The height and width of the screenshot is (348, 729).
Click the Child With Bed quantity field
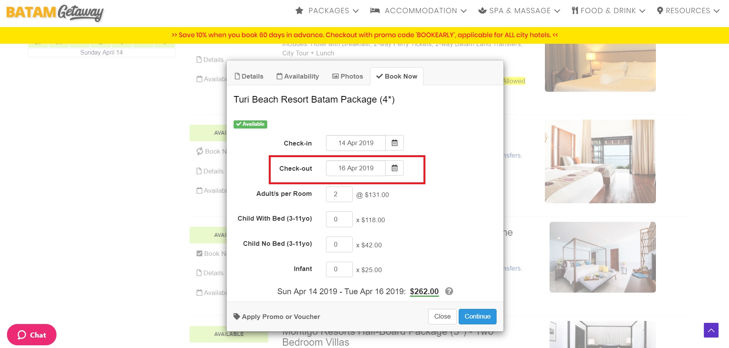coord(339,219)
